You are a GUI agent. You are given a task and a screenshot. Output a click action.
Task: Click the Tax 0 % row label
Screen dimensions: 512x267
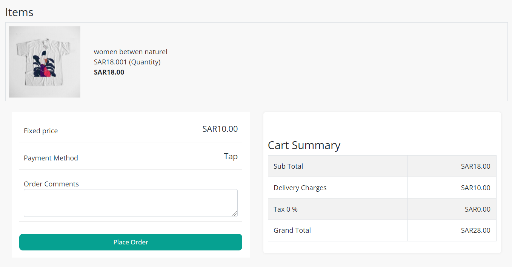[286, 209]
